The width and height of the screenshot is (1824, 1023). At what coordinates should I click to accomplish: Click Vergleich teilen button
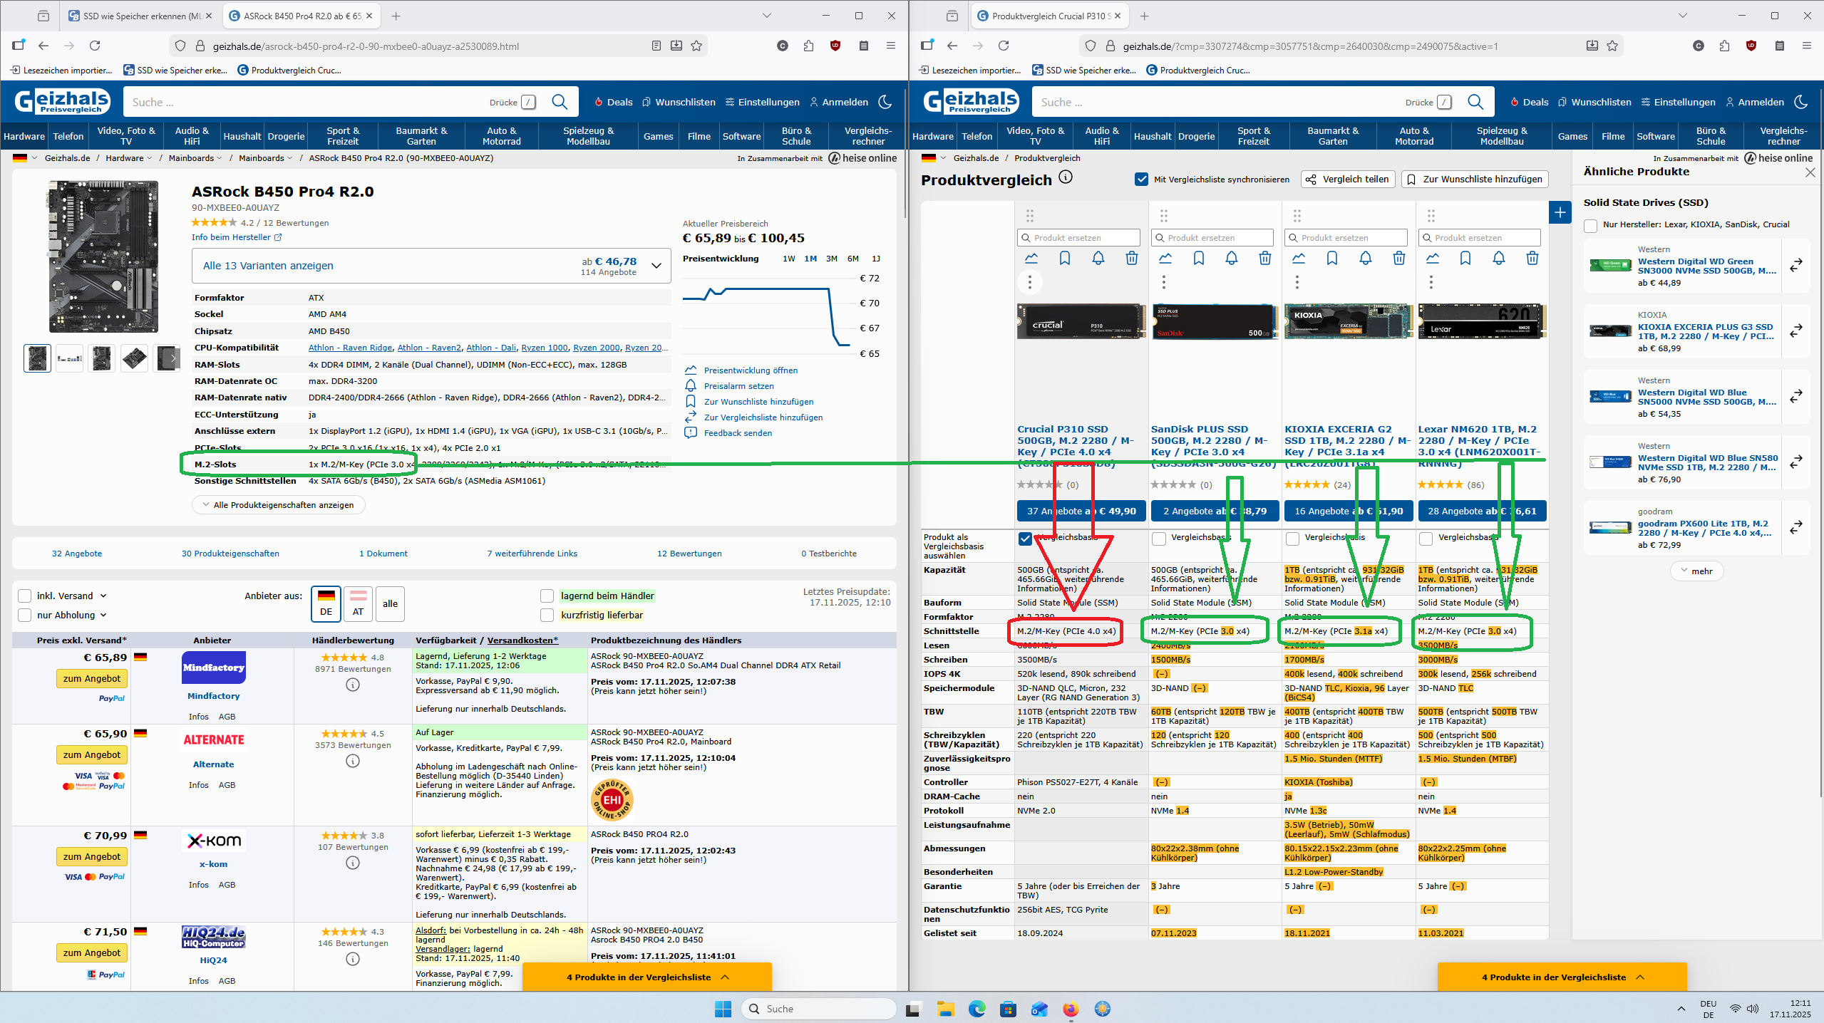(x=1347, y=180)
